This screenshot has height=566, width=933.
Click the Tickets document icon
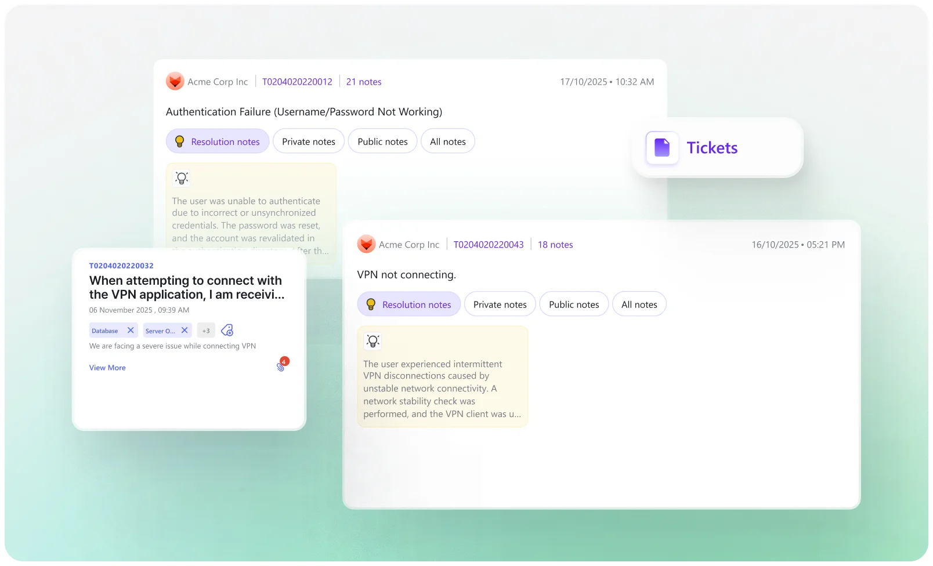click(662, 148)
